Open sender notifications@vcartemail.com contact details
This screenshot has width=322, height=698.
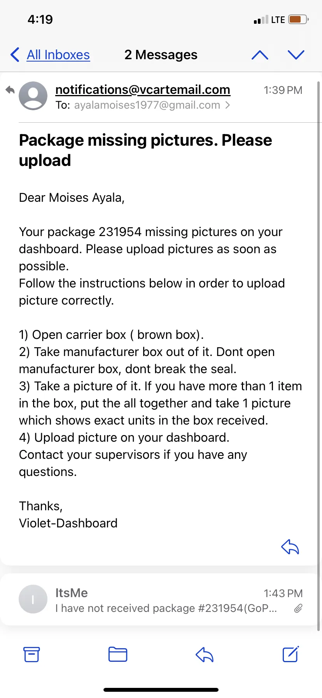[x=143, y=90]
